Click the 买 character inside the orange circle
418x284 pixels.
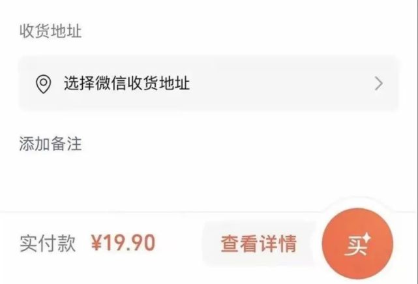coord(356,246)
